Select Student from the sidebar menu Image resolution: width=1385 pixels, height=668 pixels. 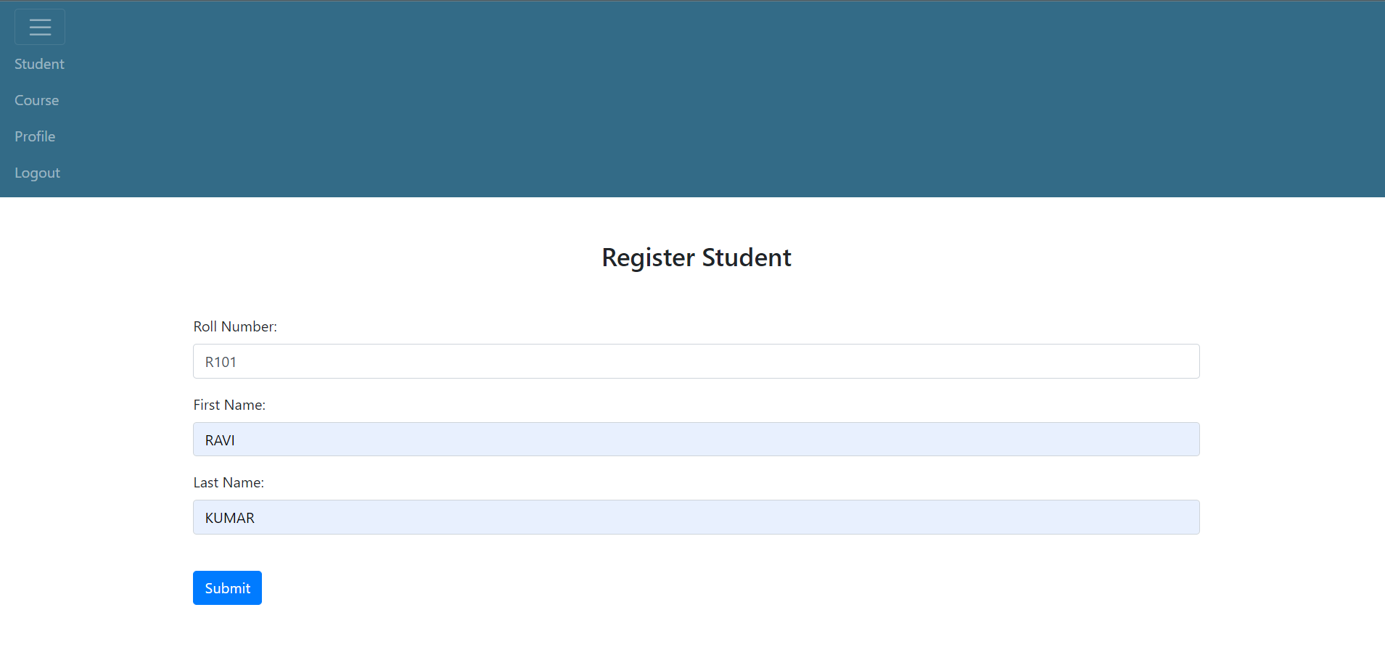38,64
